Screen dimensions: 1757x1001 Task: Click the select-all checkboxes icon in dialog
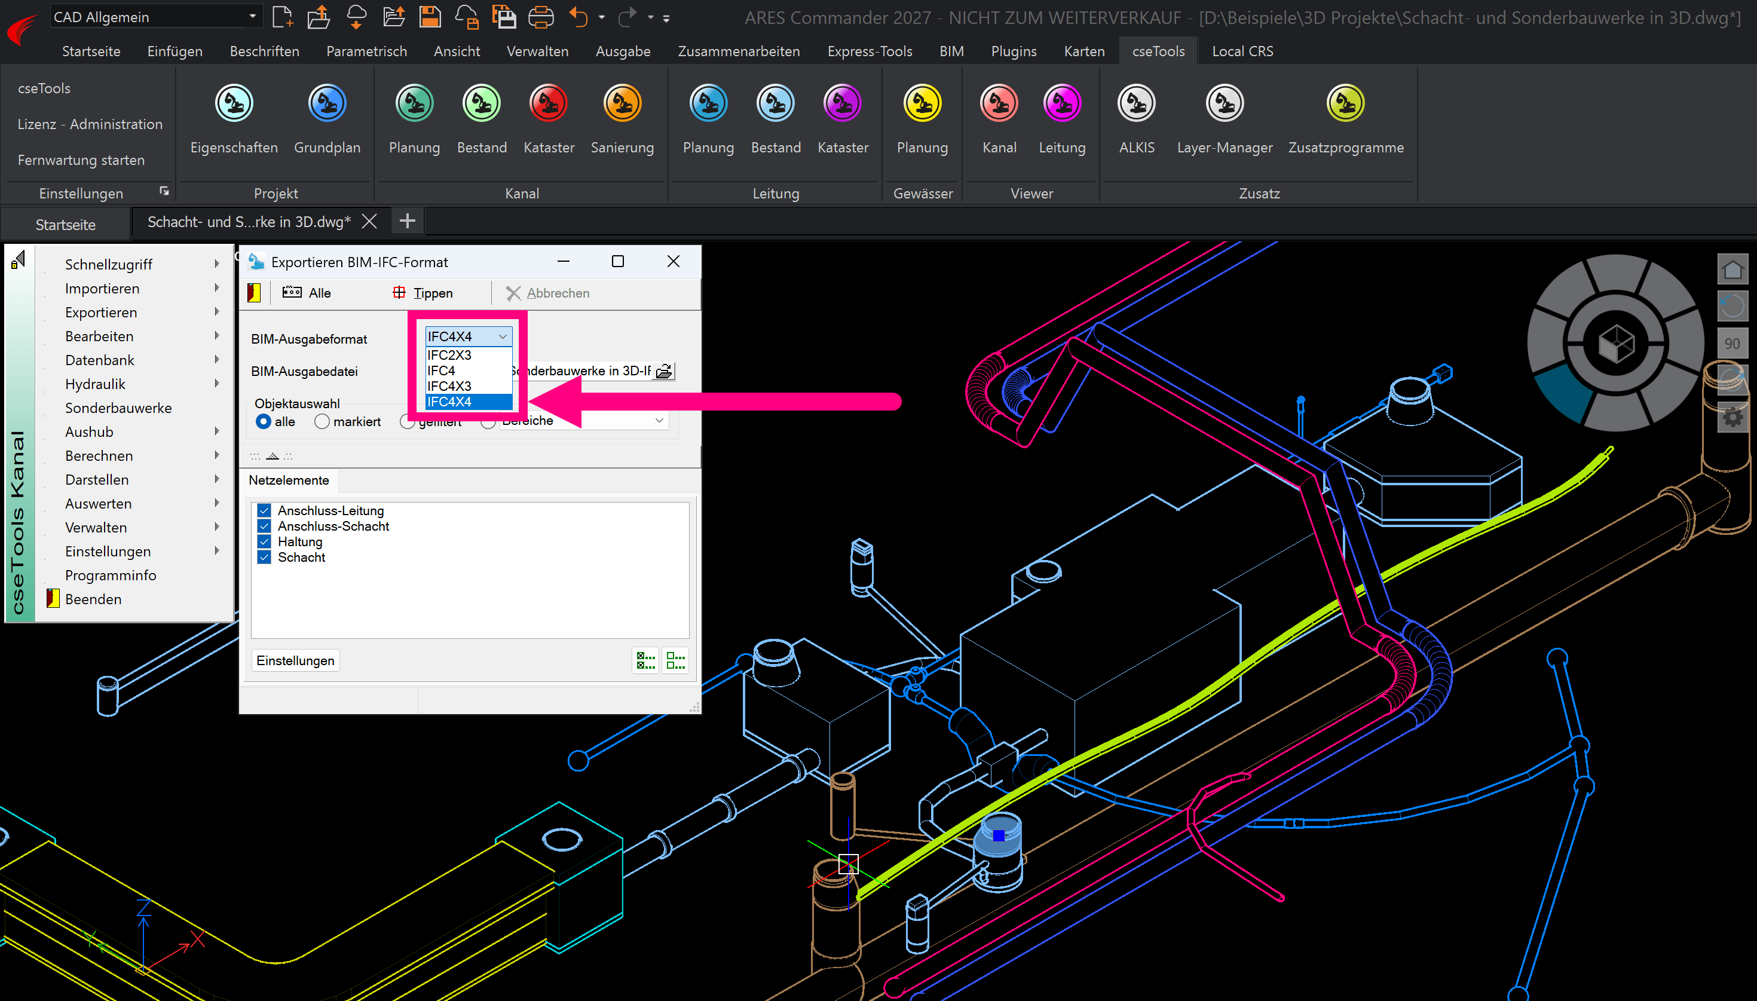tap(645, 661)
